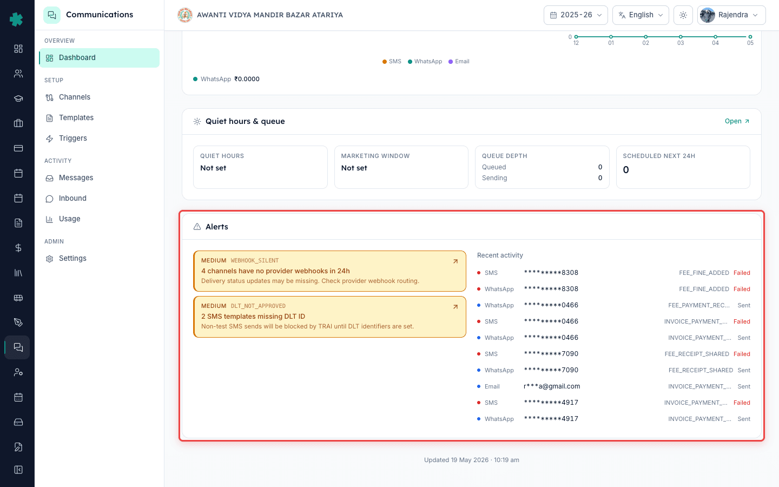Click the 'Recent activity' heading
Viewport: 779px width, 487px height.
click(500, 255)
